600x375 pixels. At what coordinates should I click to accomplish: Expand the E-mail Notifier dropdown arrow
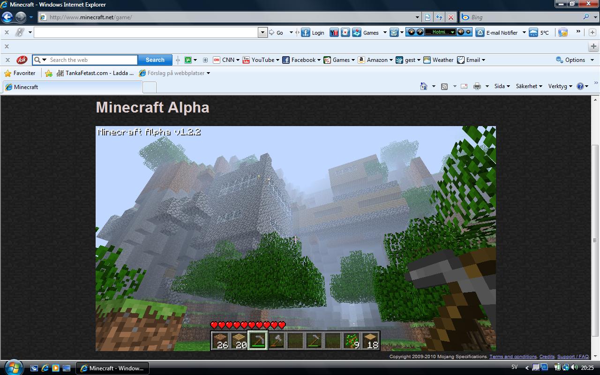[524, 32]
